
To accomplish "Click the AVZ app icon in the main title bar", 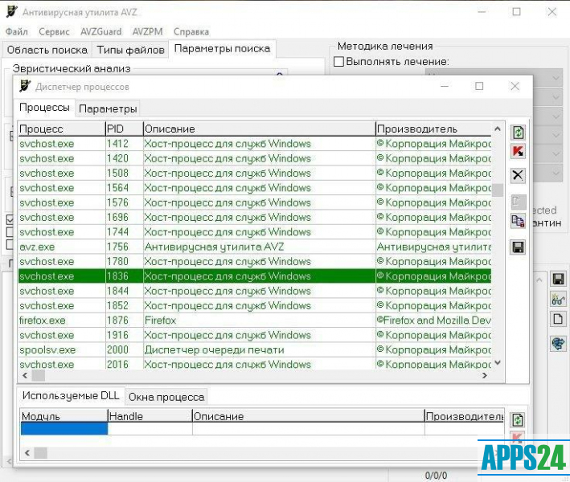I will (12, 11).
